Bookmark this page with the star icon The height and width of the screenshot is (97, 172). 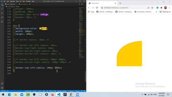click(x=152, y=8)
